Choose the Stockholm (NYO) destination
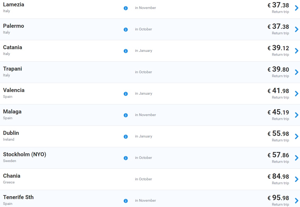Viewport: 300px width, 207px height. click(x=25, y=154)
